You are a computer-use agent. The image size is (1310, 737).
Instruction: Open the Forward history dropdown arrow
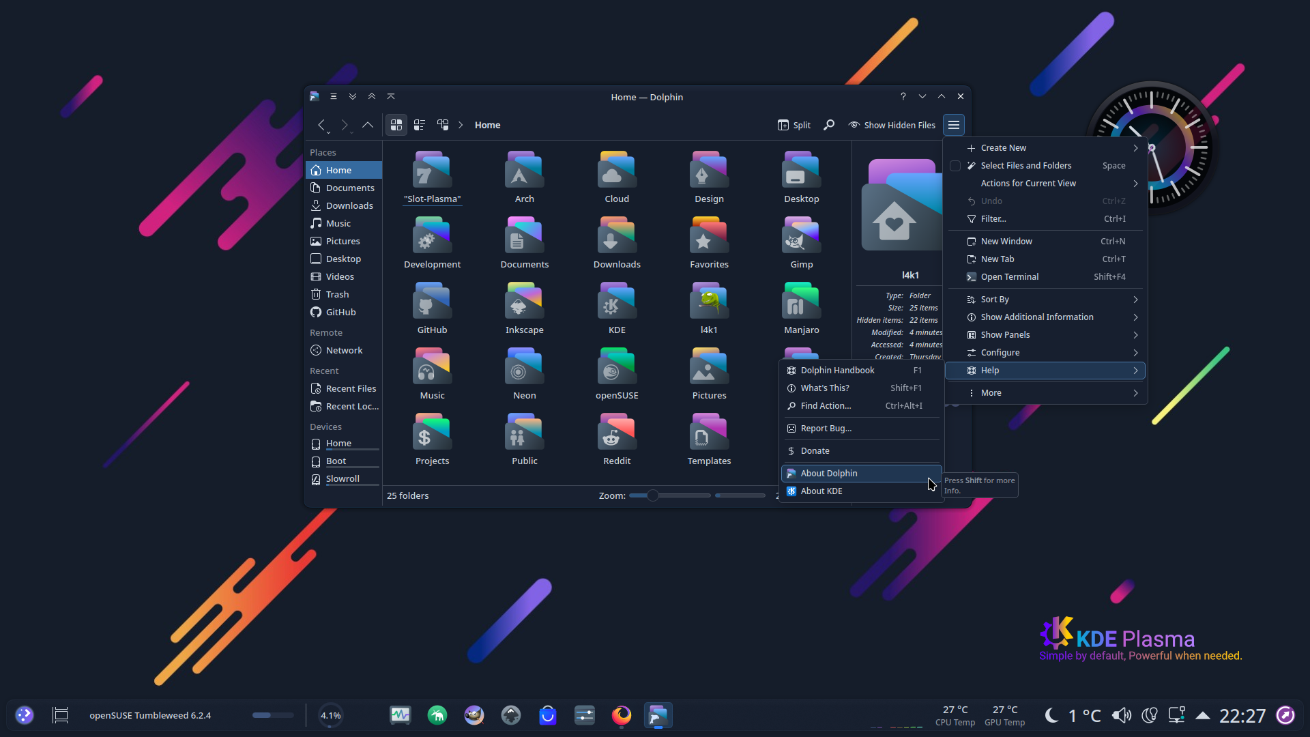coord(351,132)
